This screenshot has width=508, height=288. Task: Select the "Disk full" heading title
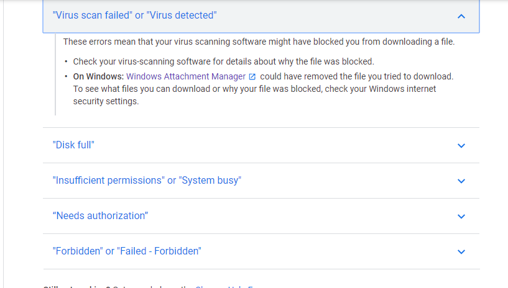[x=73, y=145]
